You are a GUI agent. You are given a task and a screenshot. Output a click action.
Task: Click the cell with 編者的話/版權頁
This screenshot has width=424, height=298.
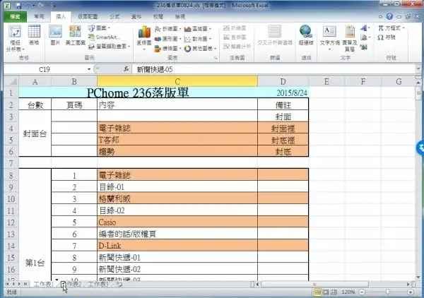177,234
